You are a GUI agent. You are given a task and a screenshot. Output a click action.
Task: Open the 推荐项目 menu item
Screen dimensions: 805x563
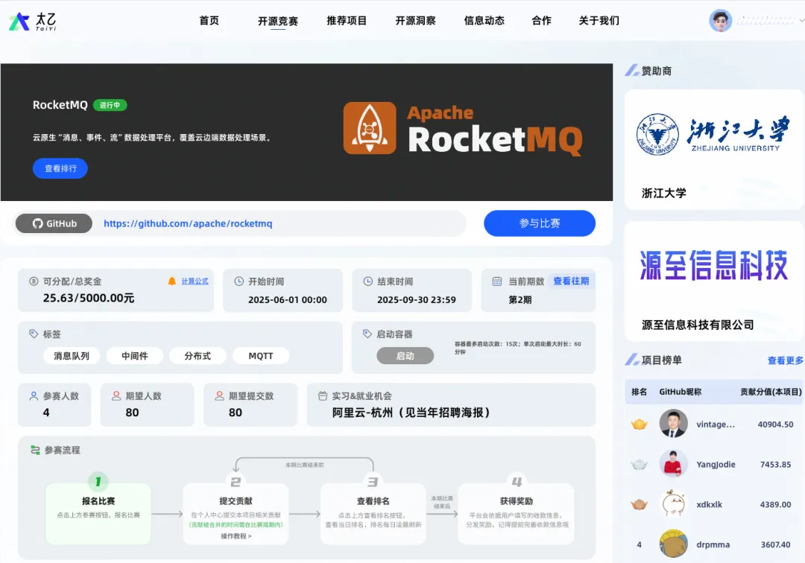pyautogui.click(x=347, y=21)
